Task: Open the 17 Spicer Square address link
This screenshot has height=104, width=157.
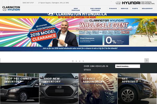Action: pos(53,3)
